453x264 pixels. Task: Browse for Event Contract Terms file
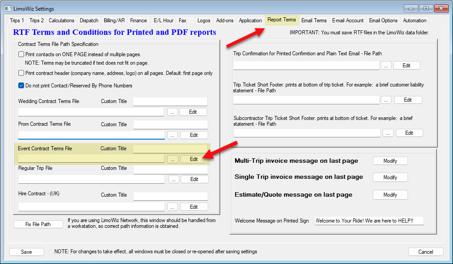173,159
